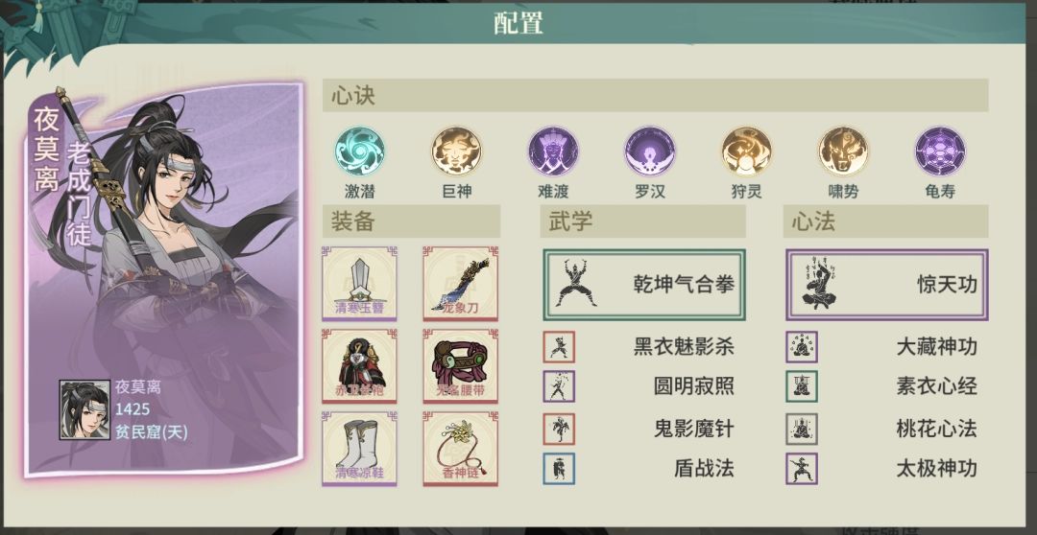Image resolution: width=1037 pixels, height=535 pixels.
Task: Click the red robe armor slot
Action: click(359, 366)
